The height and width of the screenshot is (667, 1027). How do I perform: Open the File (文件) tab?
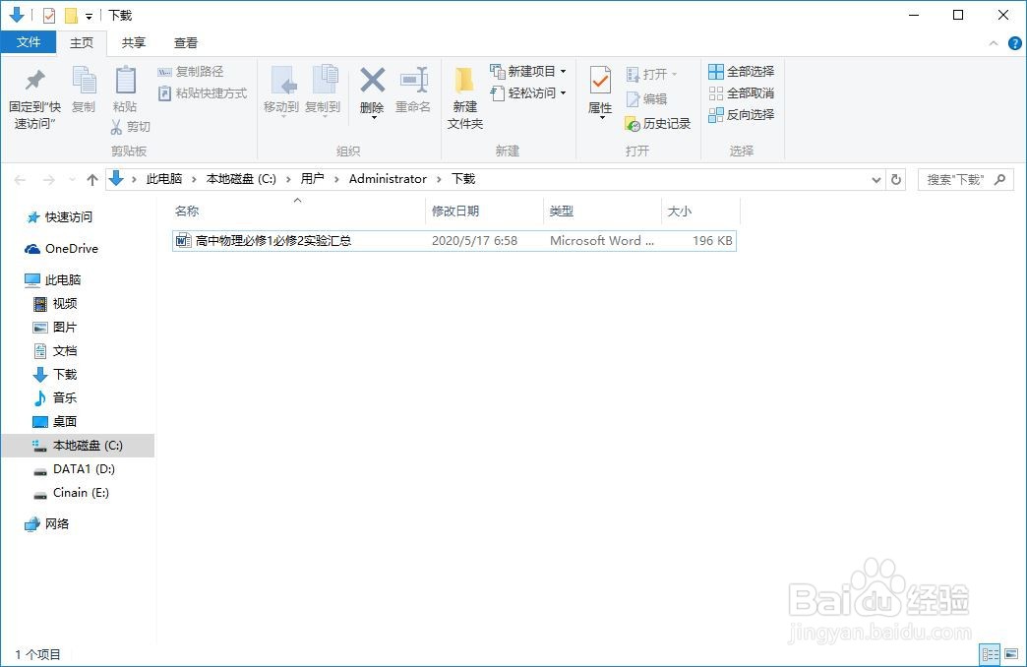tap(29, 42)
